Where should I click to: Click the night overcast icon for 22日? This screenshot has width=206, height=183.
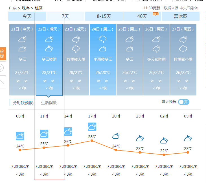tap(49, 49)
